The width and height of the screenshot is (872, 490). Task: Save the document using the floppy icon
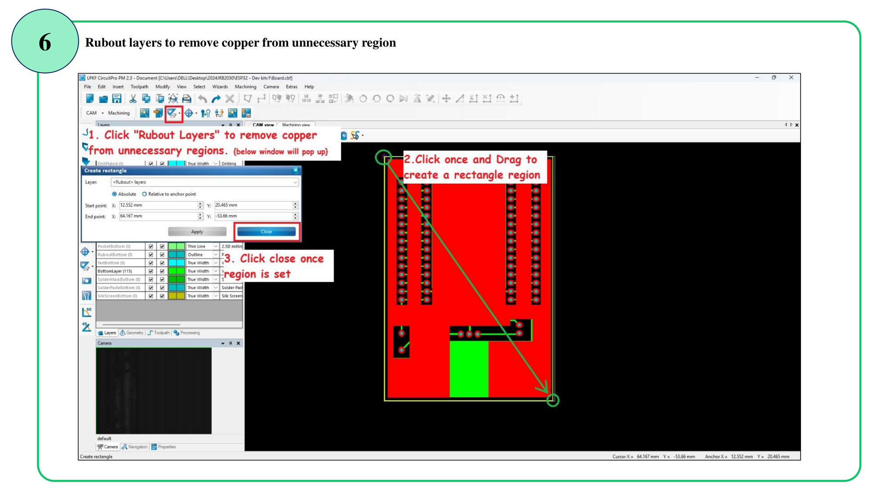[x=116, y=99]
